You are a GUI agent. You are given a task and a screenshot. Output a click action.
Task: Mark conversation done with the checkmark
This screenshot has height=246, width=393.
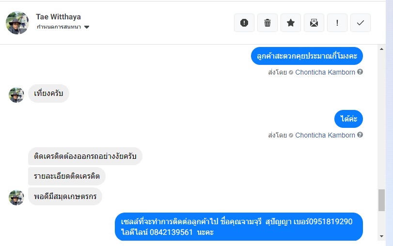[361, 23]
